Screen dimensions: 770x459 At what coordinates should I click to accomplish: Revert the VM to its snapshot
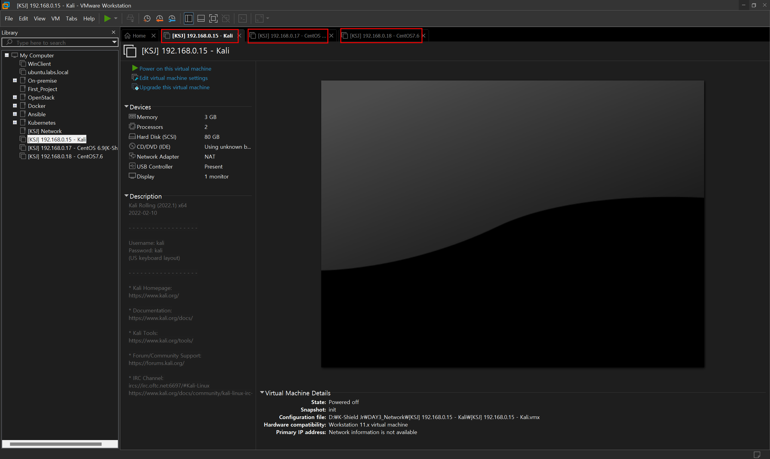pyautogui.click(x=159, y=19)
